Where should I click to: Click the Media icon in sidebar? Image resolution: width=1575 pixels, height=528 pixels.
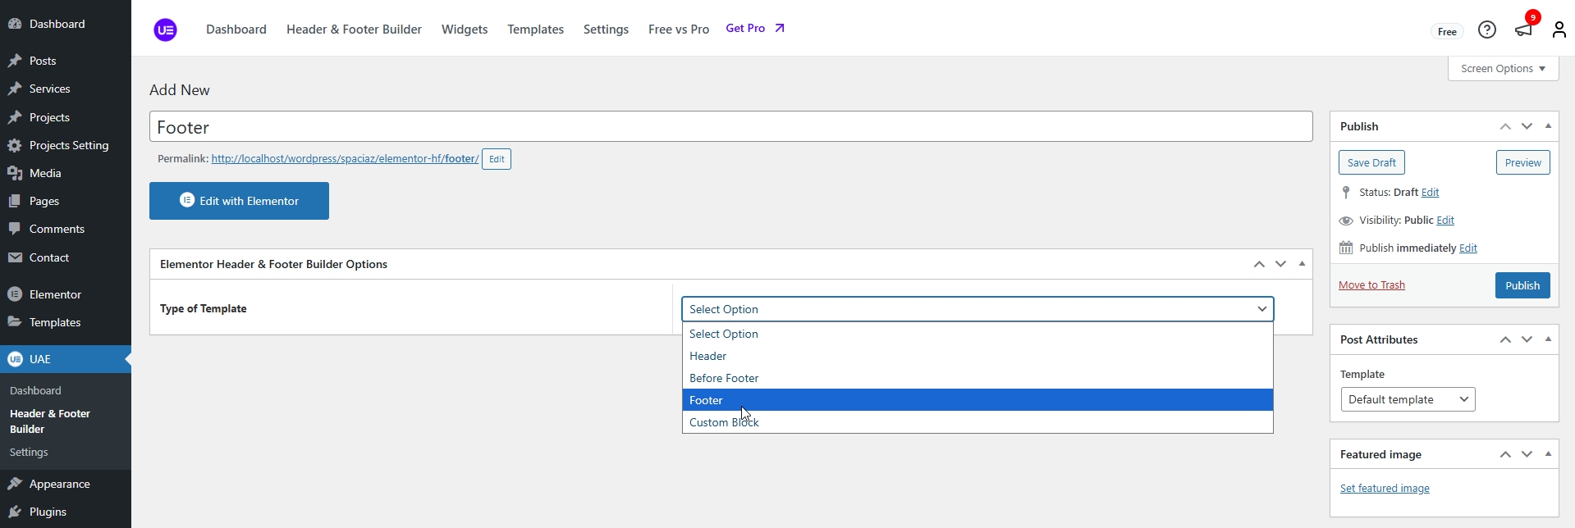(x=15, y=173)
